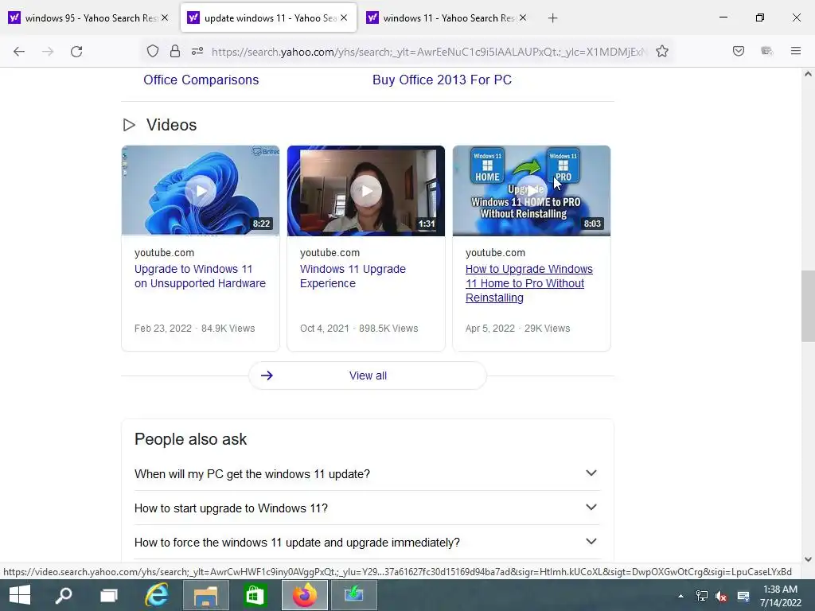Open Windows Start menu

20,595
